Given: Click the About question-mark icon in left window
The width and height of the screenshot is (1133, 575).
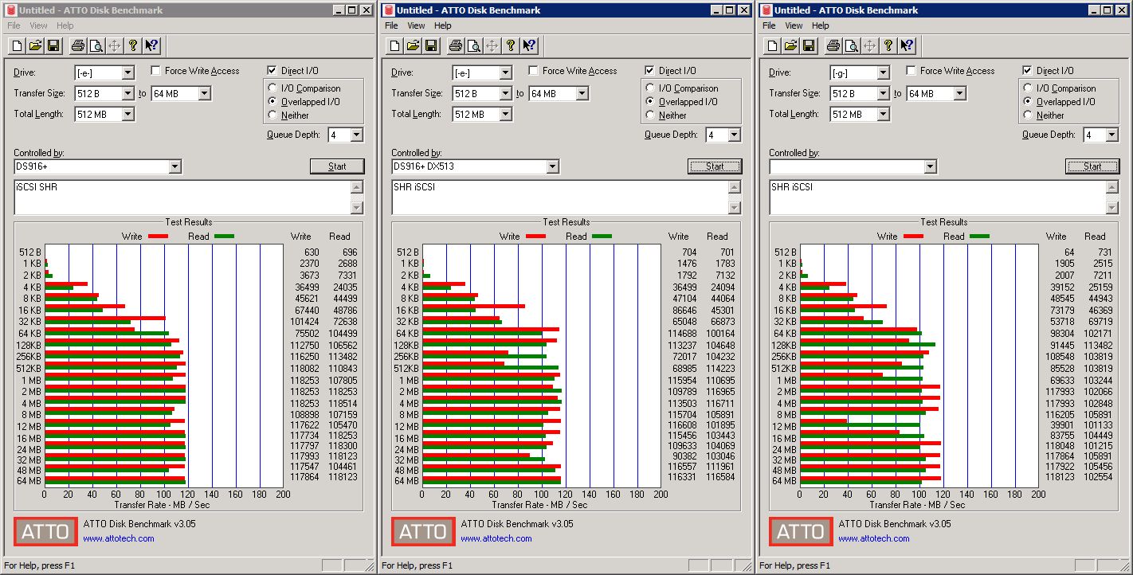Looking at the screenshot, I should [133, 45].
